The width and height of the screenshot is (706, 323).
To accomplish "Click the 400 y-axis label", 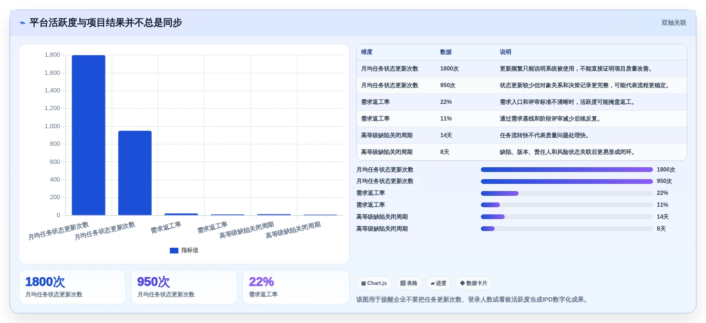I will click(55, 180).
